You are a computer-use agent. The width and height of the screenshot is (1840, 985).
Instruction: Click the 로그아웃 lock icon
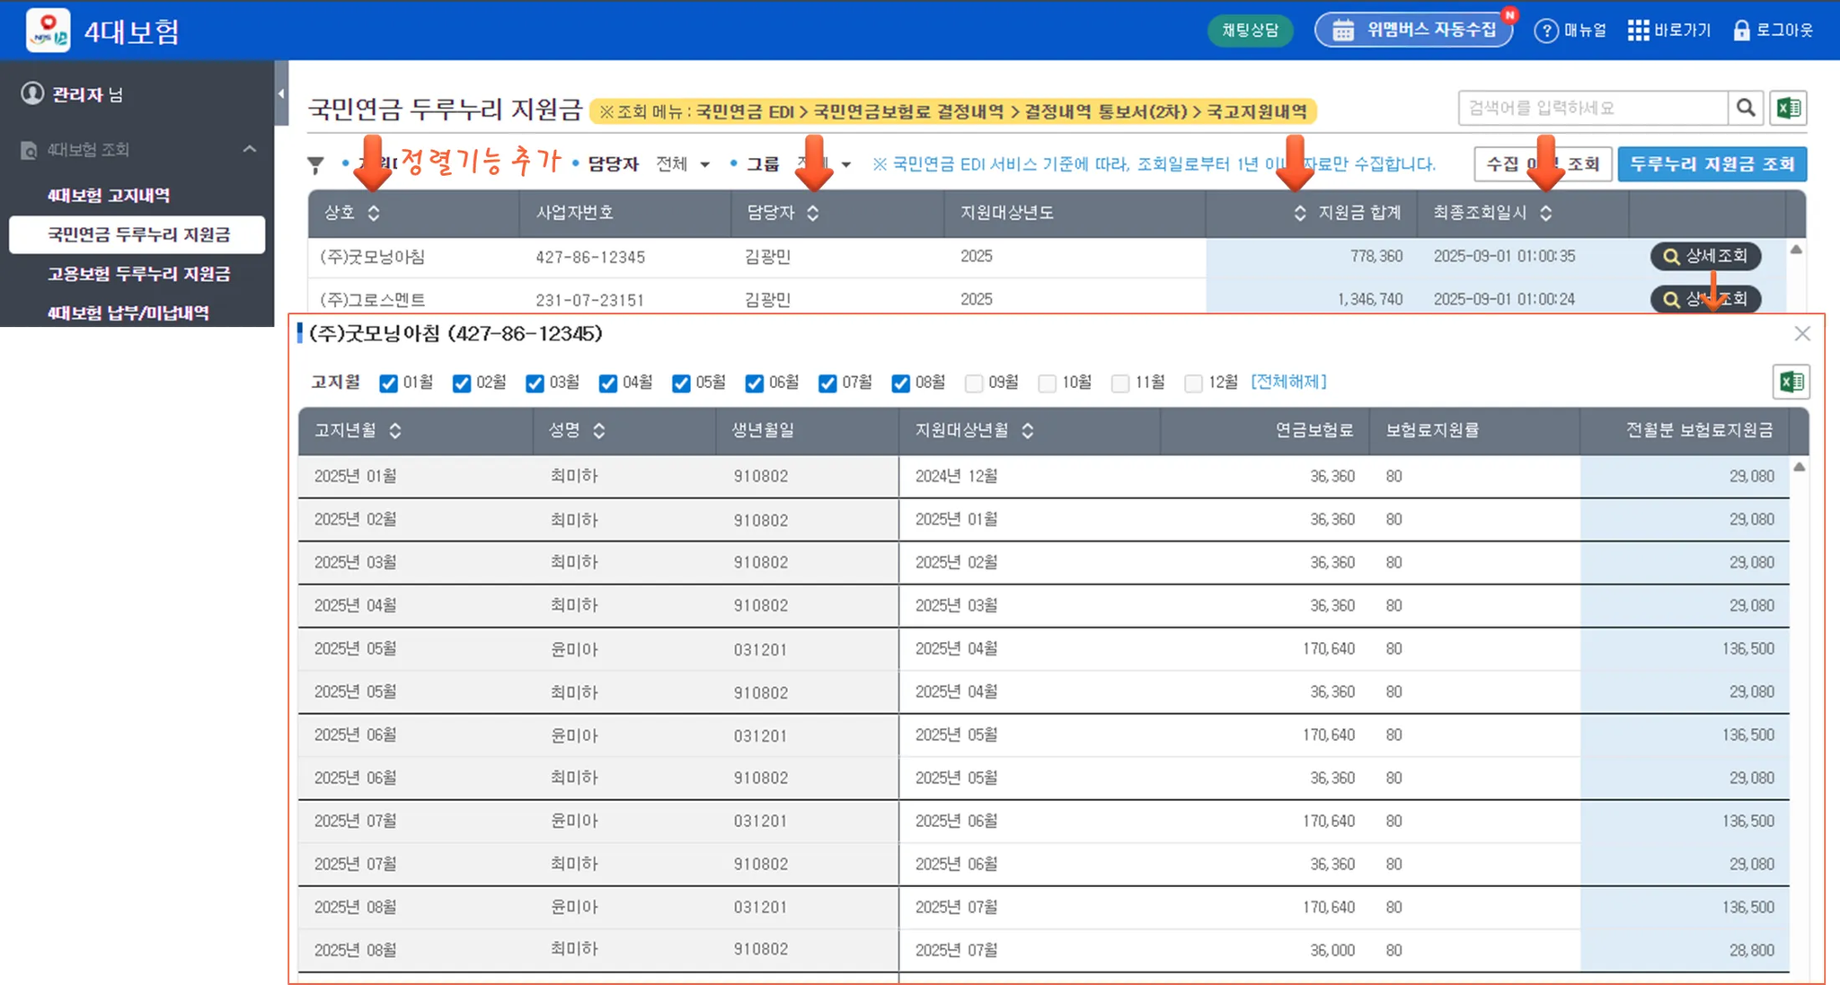click(1741, 31)
